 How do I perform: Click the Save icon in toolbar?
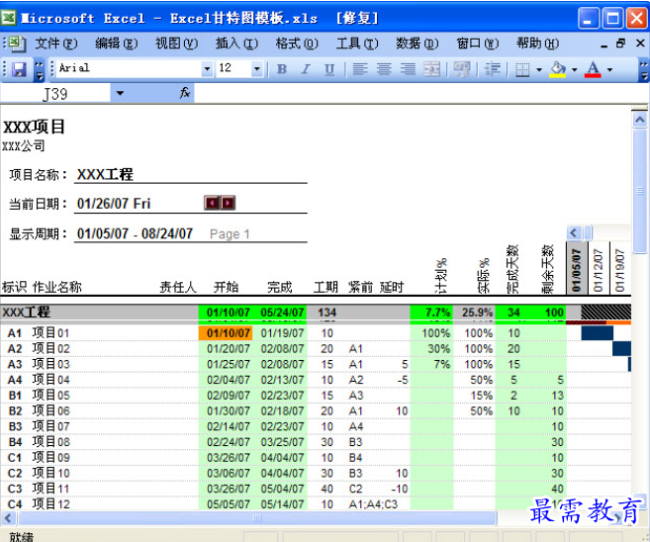19,69
